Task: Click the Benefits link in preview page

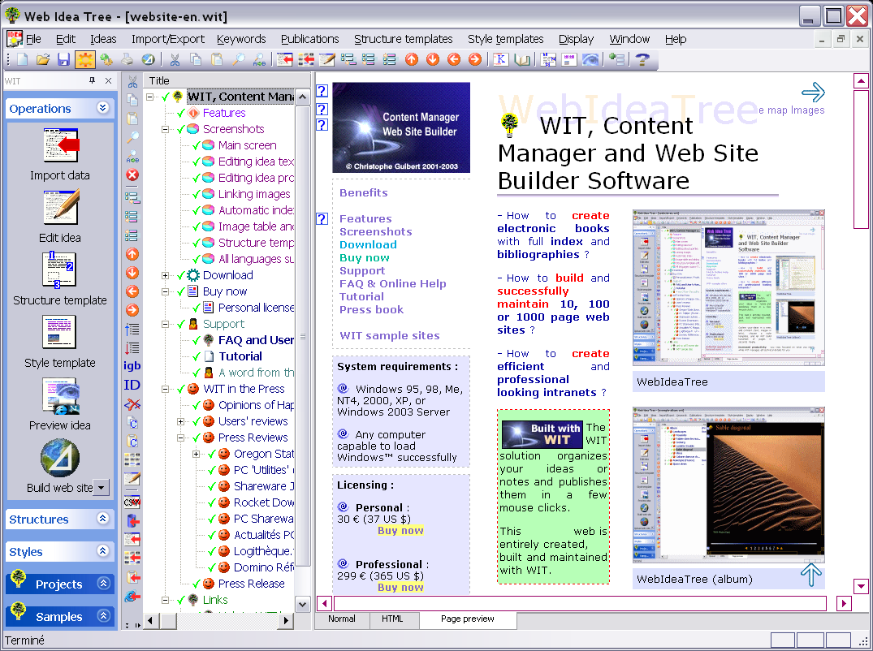Action: 364,192
